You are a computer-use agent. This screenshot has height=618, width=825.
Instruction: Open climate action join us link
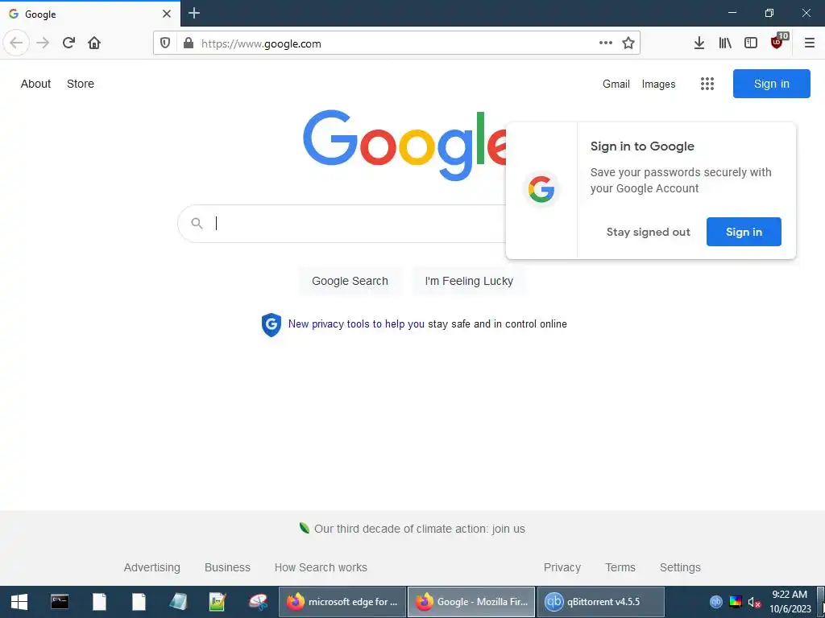point(419,529)
